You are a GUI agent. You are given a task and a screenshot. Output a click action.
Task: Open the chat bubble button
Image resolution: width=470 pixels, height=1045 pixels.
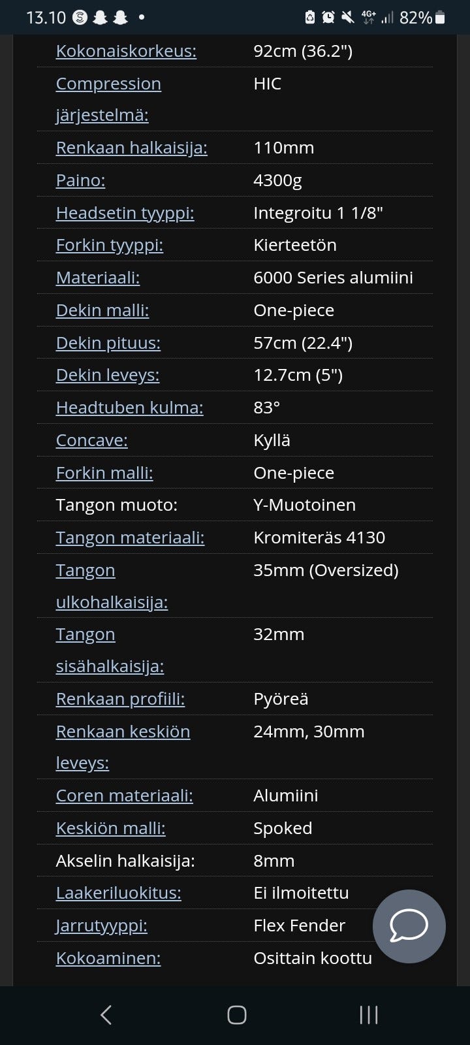[409, 925]
